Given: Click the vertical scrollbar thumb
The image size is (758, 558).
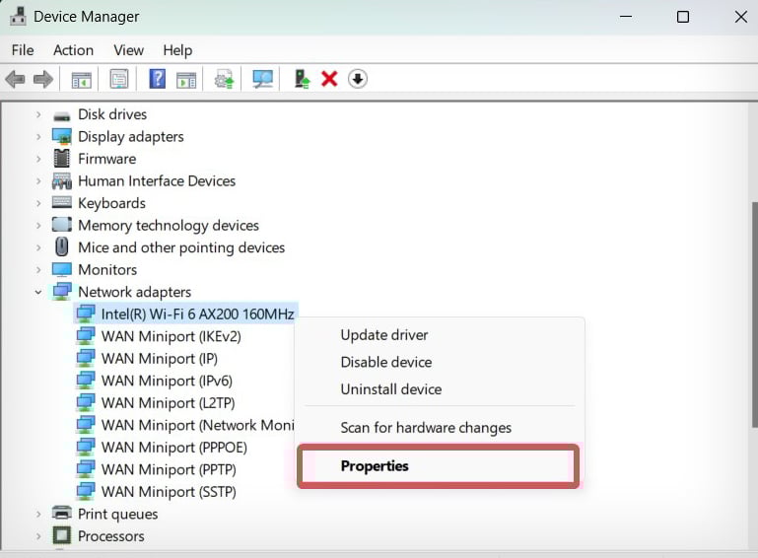Looking at the screenshot, I should point(754,314).
